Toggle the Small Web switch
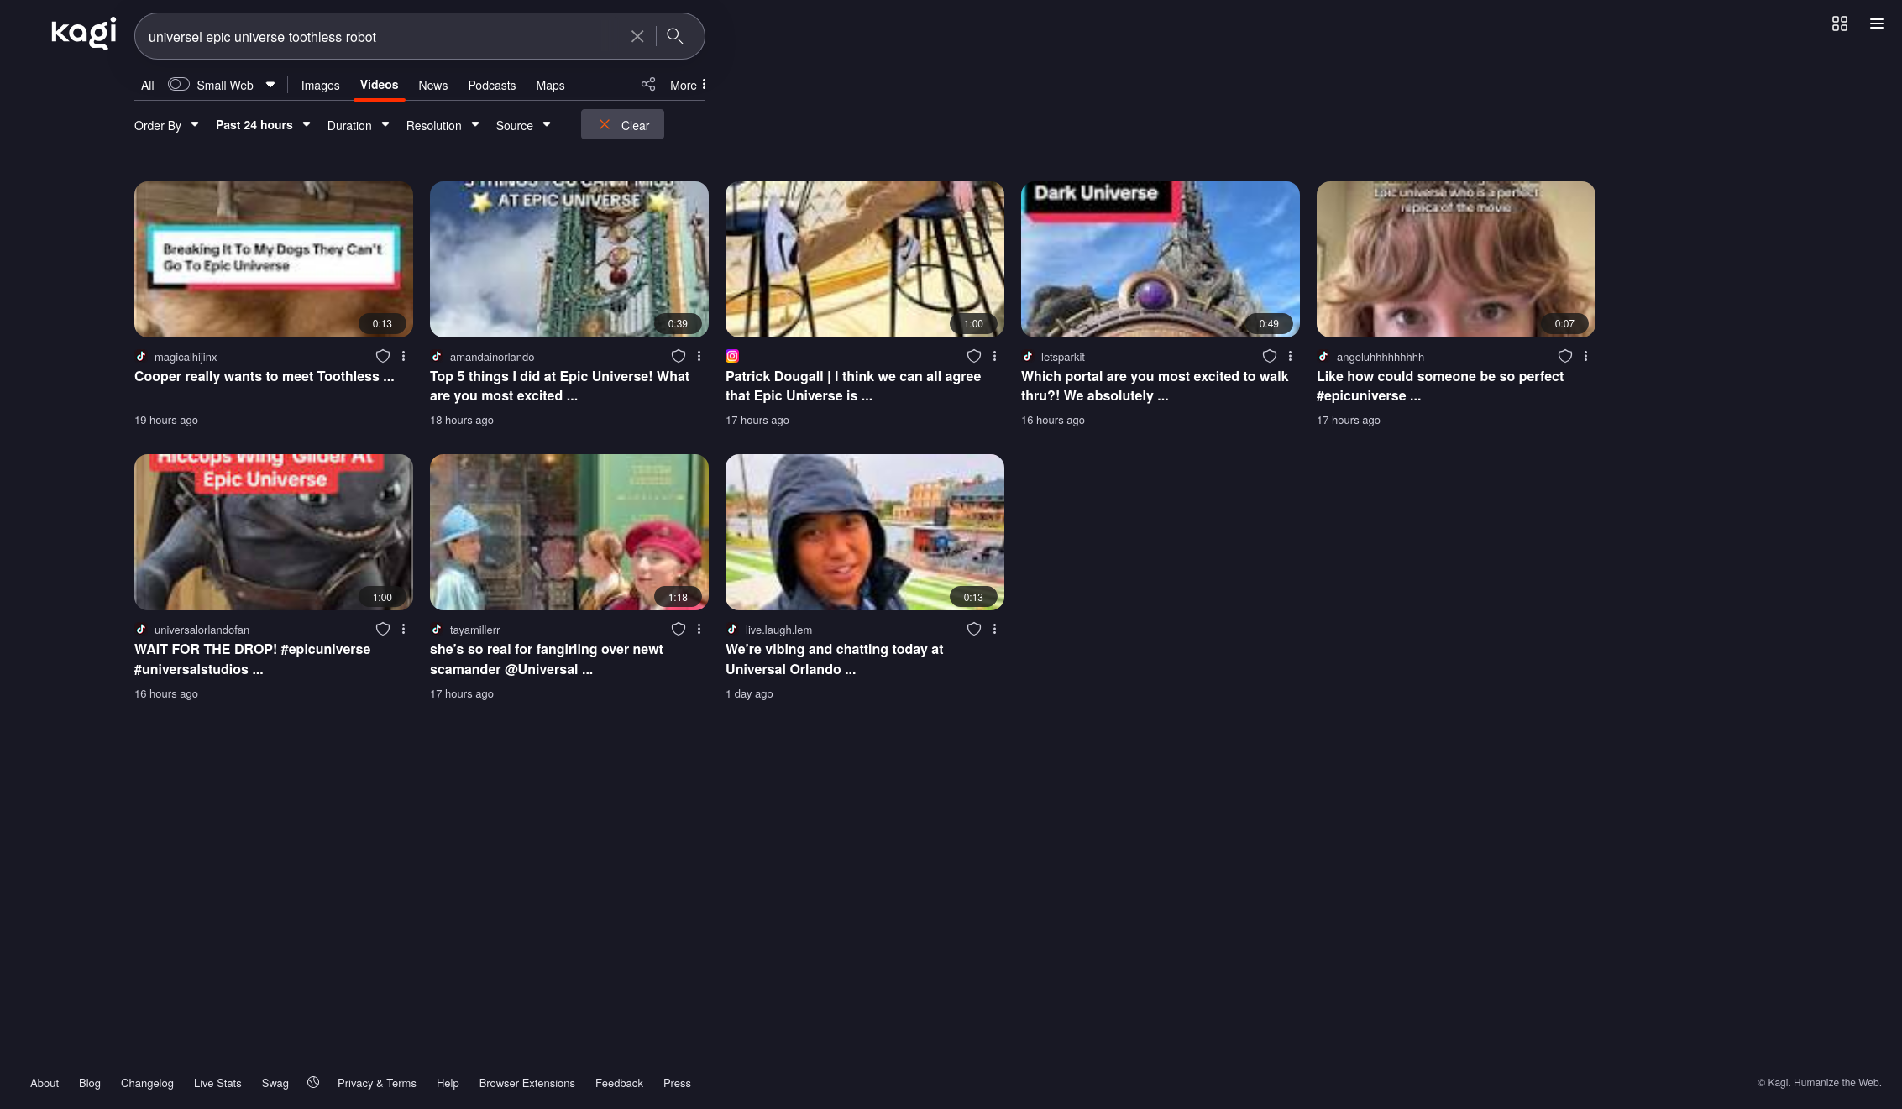The height and width of the screenshot is (1109, 1902). coord(178,85)
